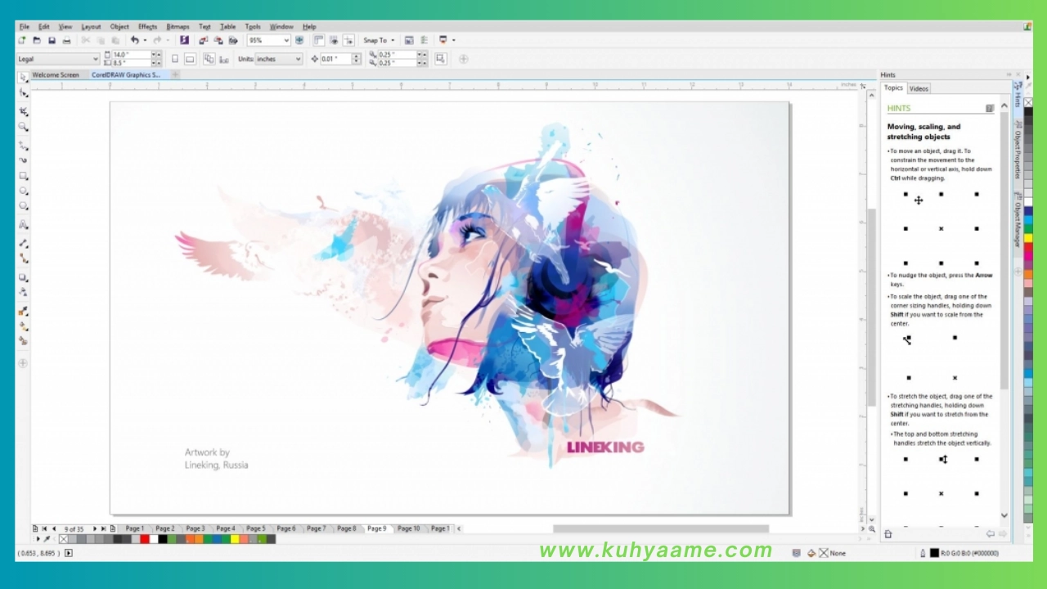
Task: Open the Effects menu
Action: pyautogui.click(x=147, y=27)
